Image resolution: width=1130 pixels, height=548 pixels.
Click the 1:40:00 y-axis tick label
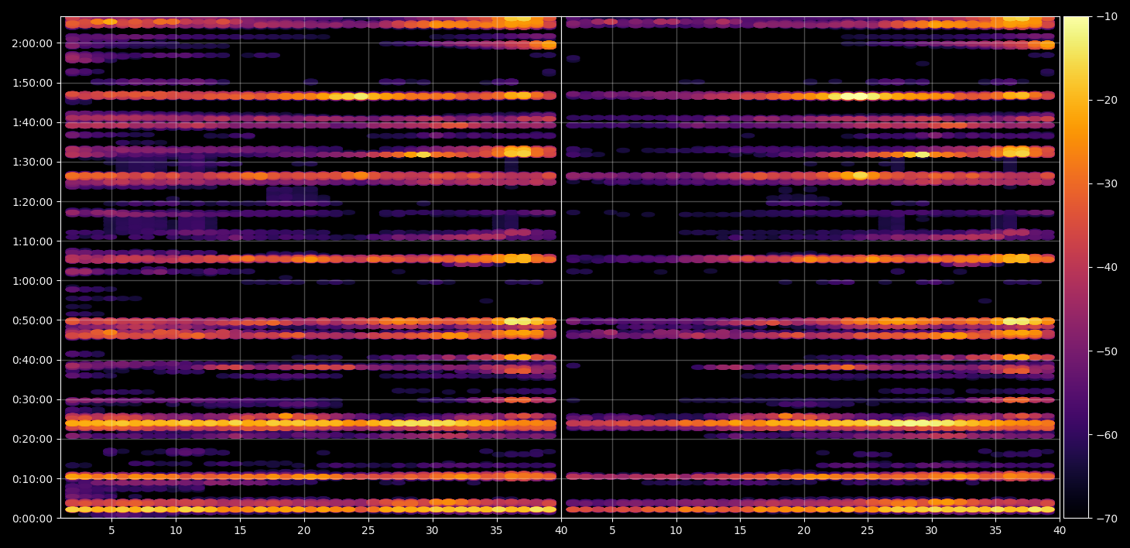(32, 122)
